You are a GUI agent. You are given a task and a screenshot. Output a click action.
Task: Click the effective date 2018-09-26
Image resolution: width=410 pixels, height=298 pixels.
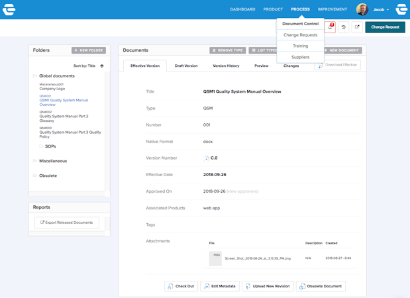pos(215,175)
